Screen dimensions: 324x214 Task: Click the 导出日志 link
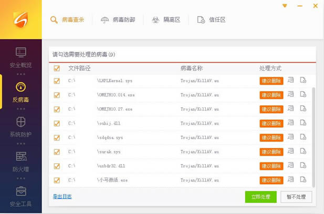click(62, 197)
